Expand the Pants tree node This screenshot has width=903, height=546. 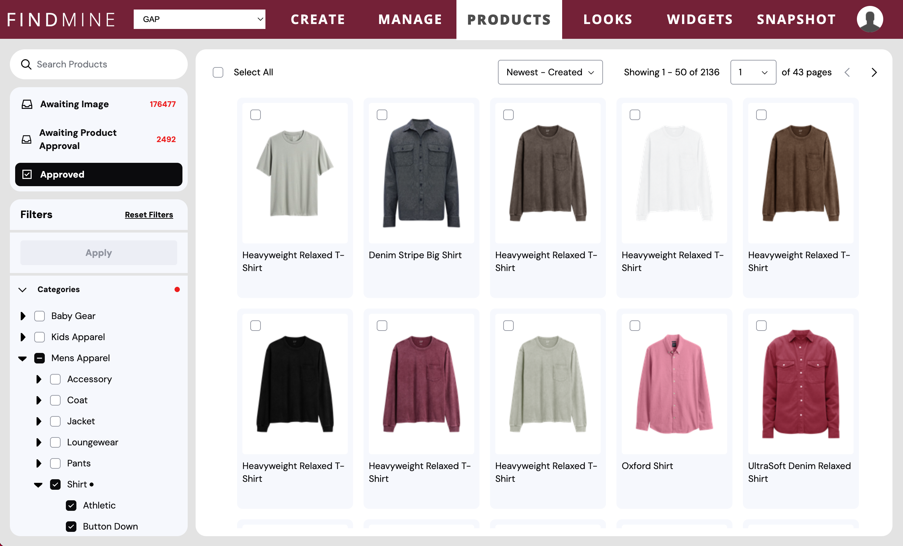39,463
